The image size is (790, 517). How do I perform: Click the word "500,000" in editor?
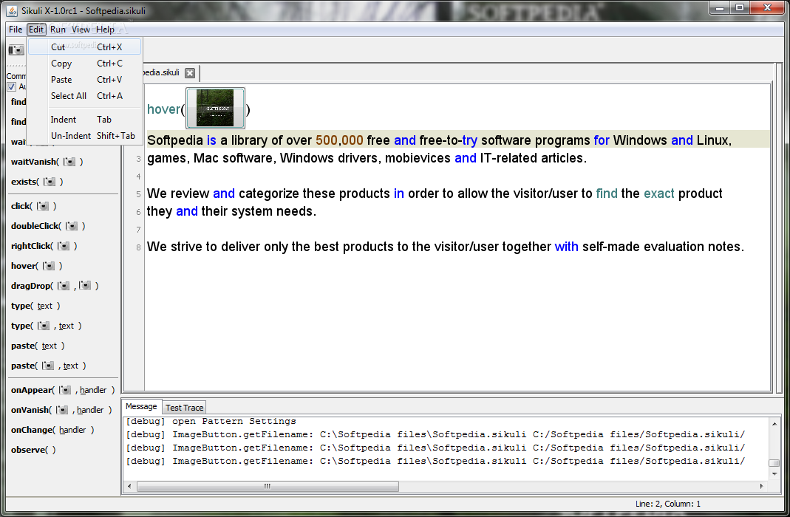coord(339,140)
